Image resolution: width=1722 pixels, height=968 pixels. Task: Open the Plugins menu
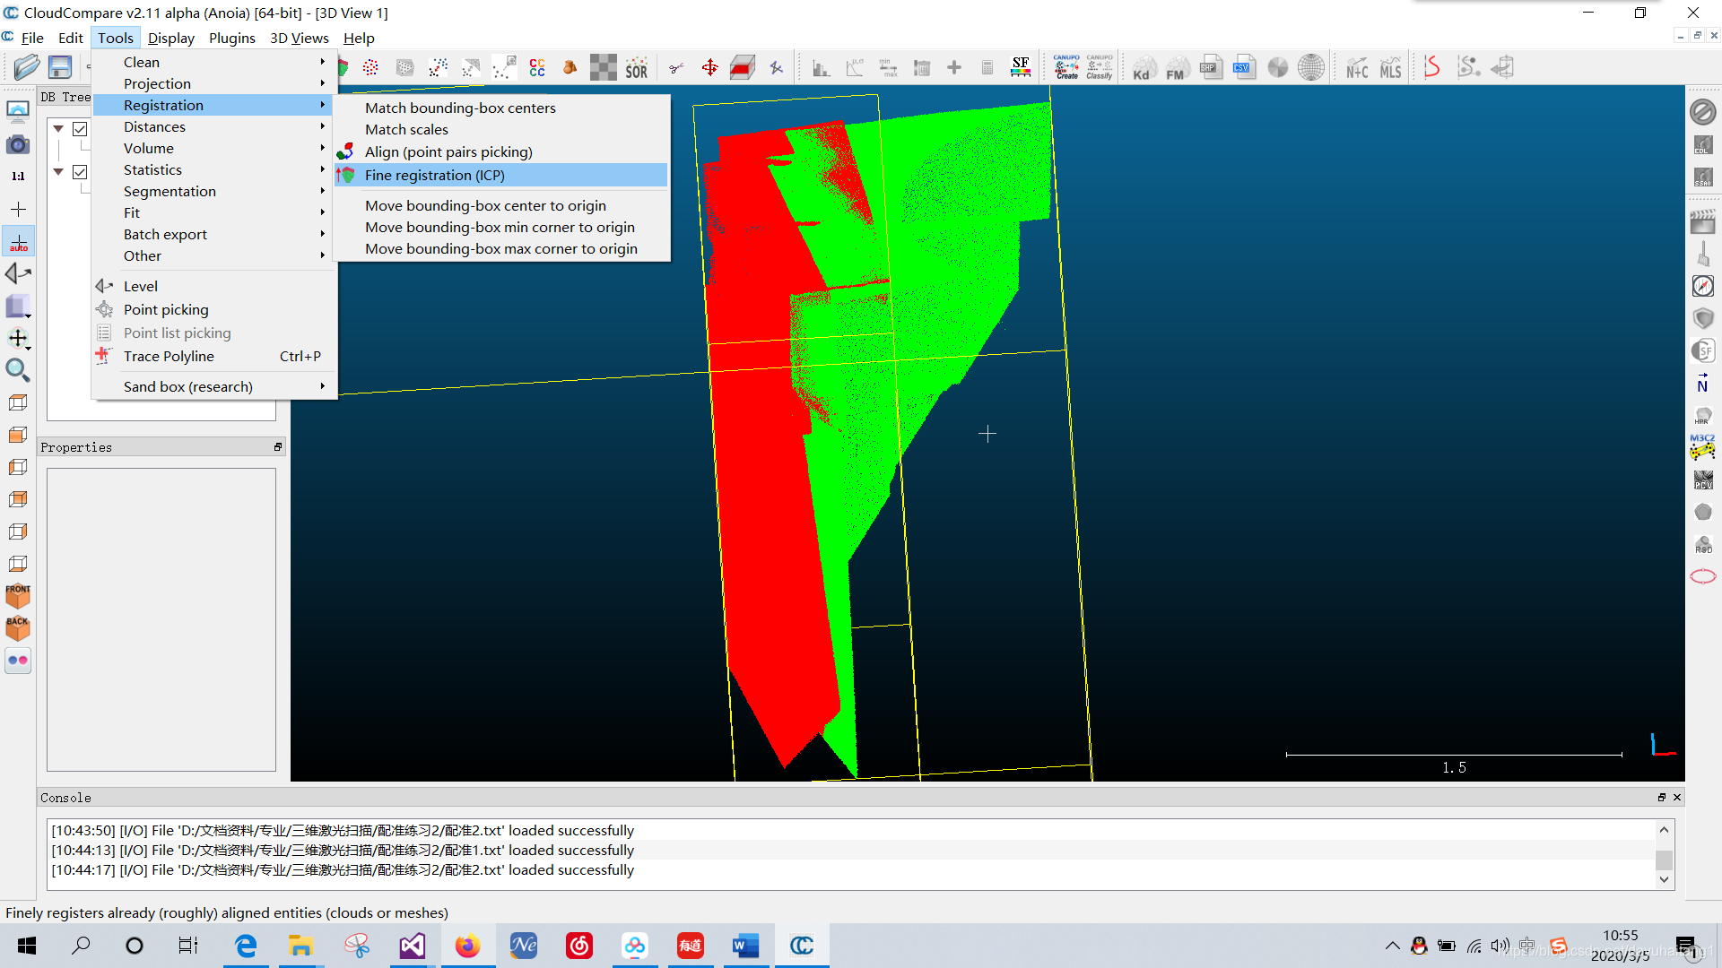[x=231, y=38]
